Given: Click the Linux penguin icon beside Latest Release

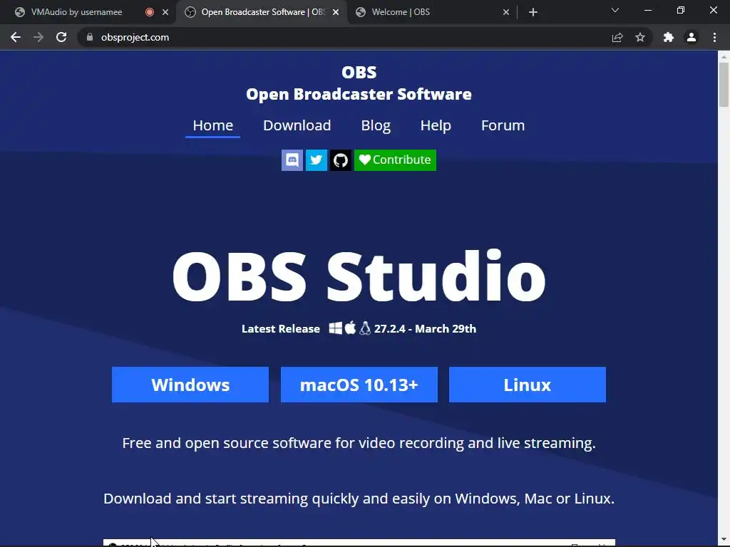Looking at the screenshot, I should click(x=365, y=328).
